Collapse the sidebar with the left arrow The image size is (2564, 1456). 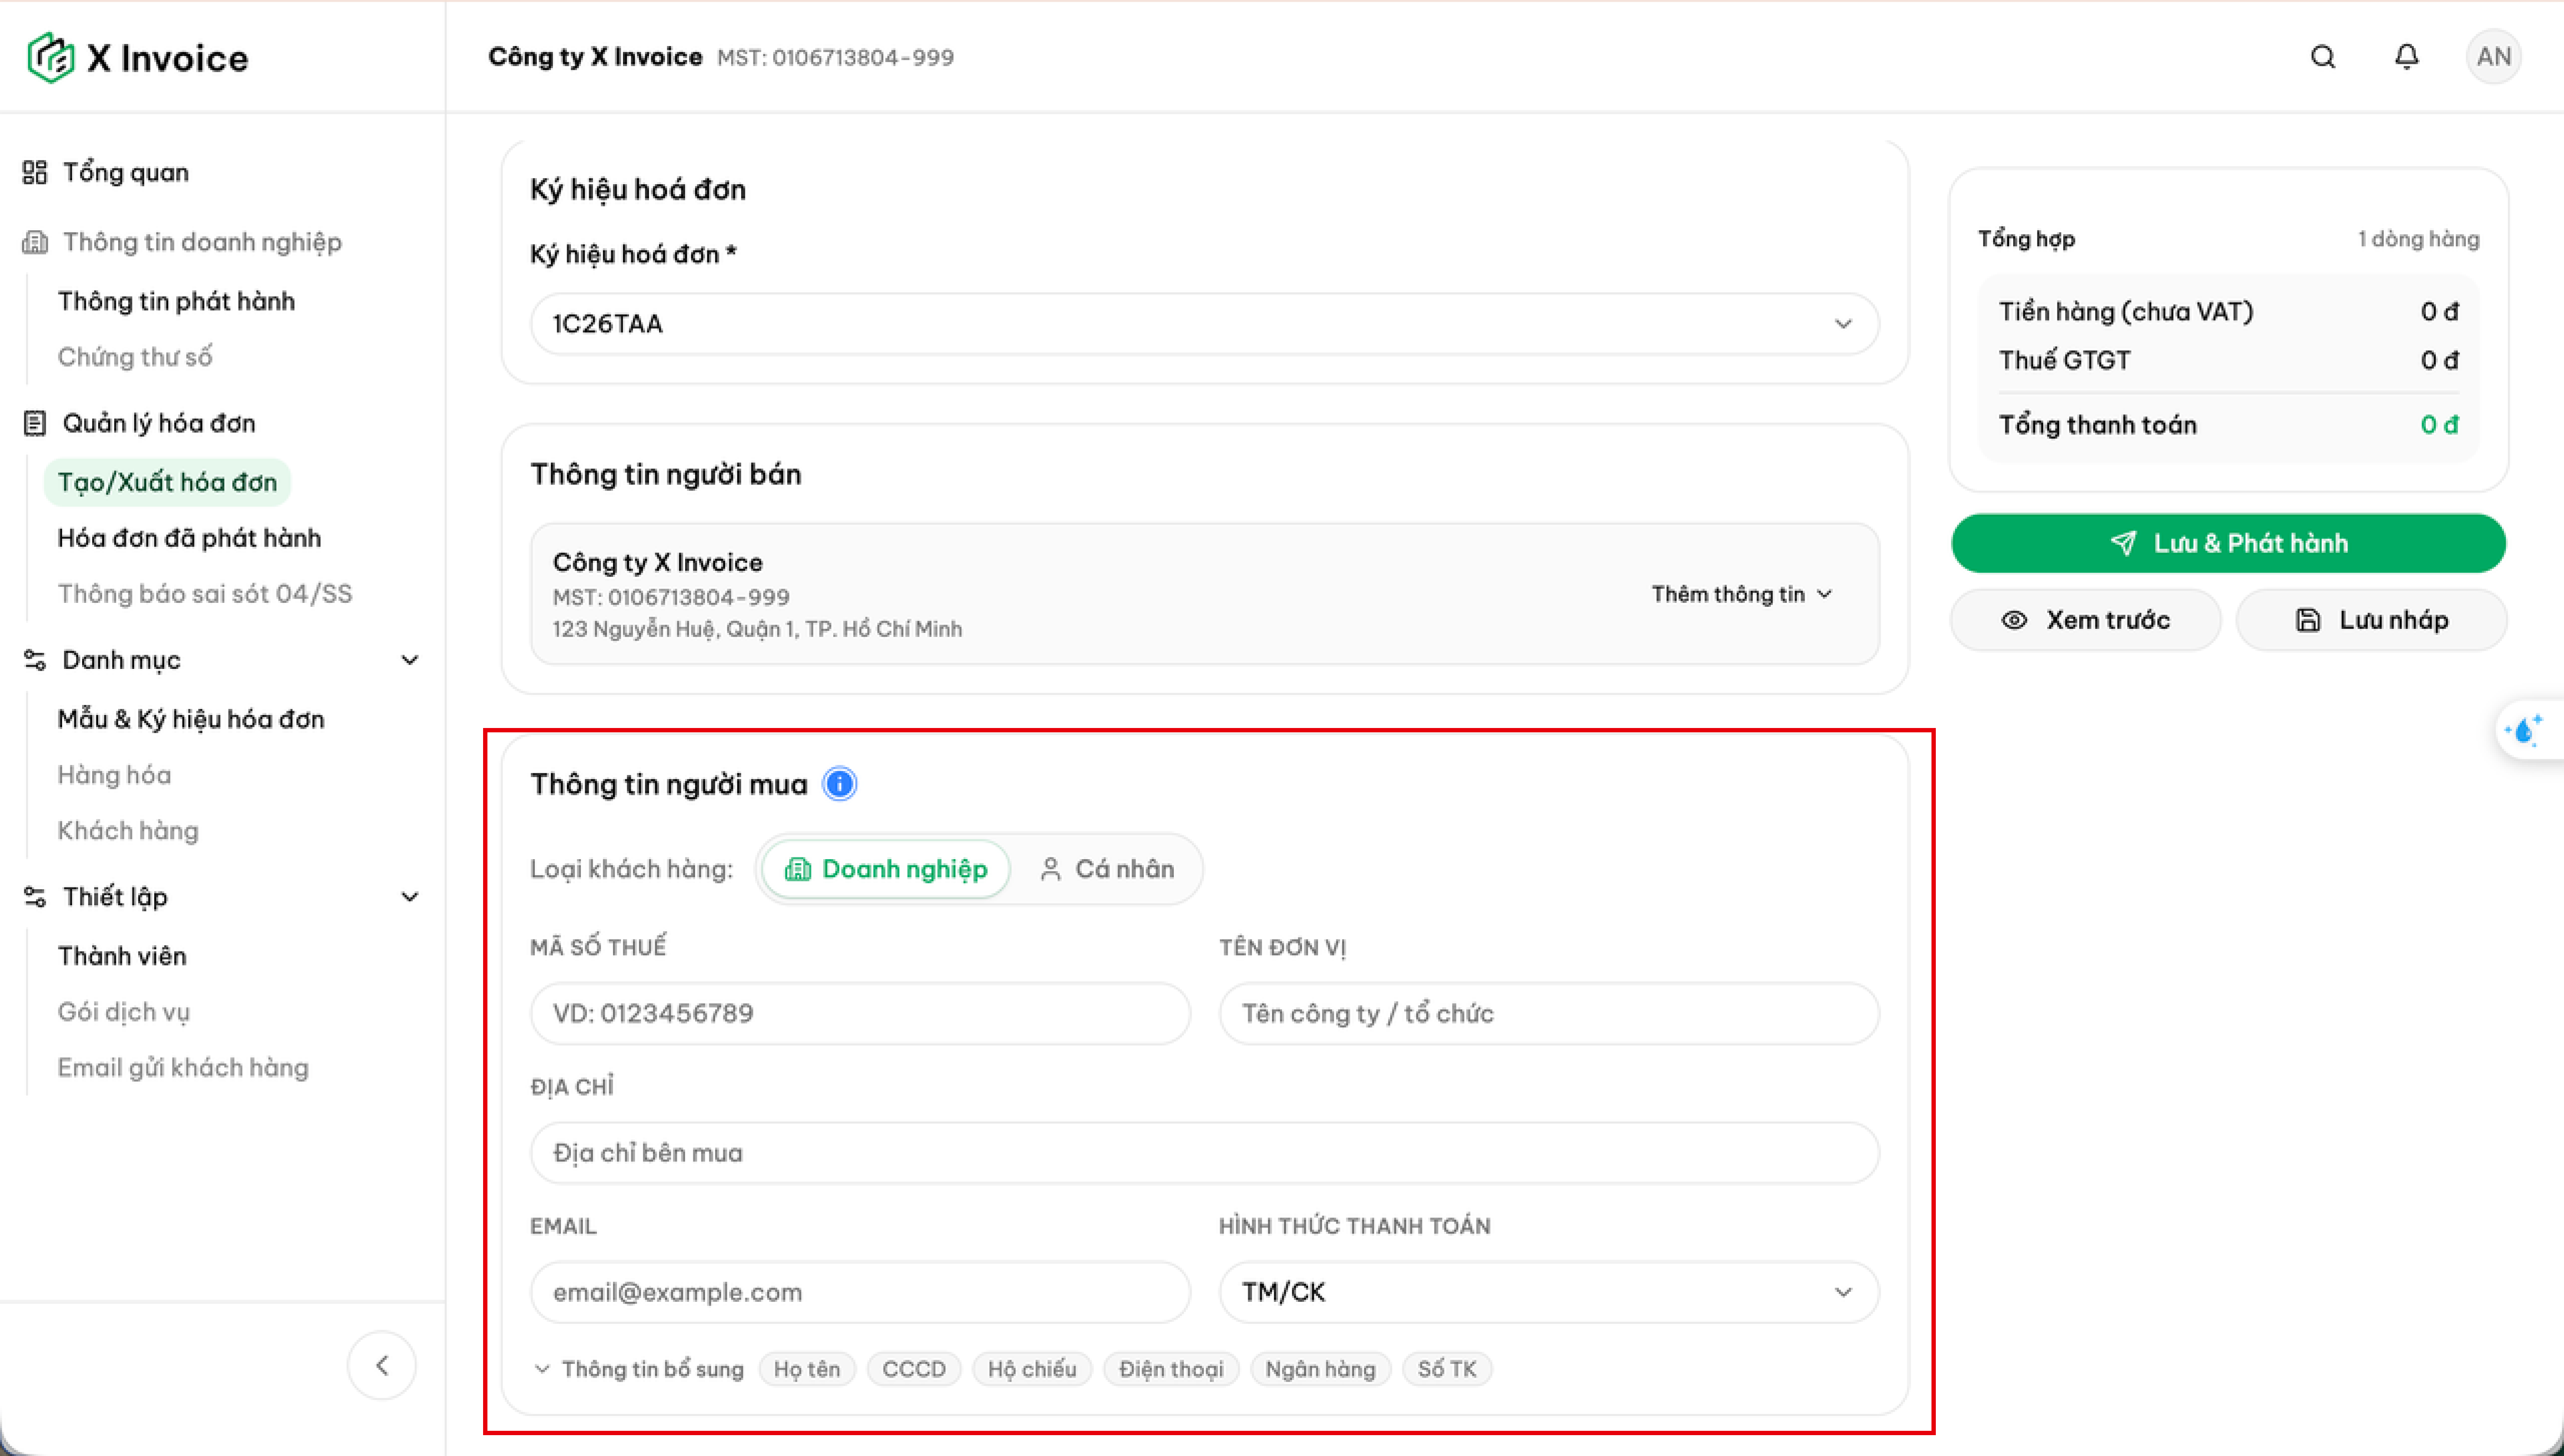382,1365
